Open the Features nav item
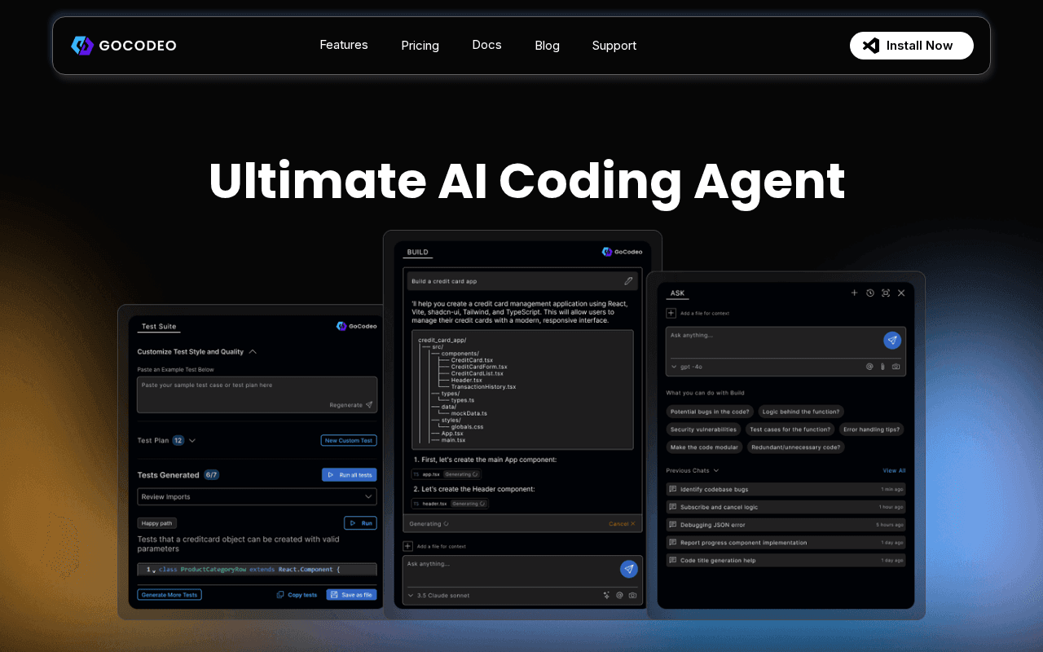Viewport: 1043px width, 652px height. click(x=344, y=45)
